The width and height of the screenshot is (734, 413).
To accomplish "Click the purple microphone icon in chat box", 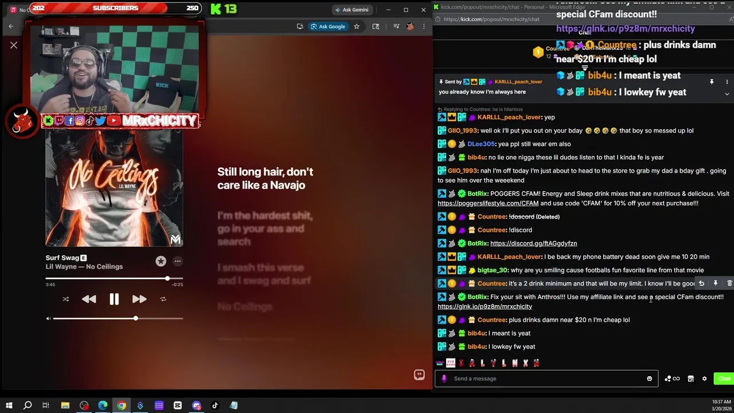I will (444, 379).
